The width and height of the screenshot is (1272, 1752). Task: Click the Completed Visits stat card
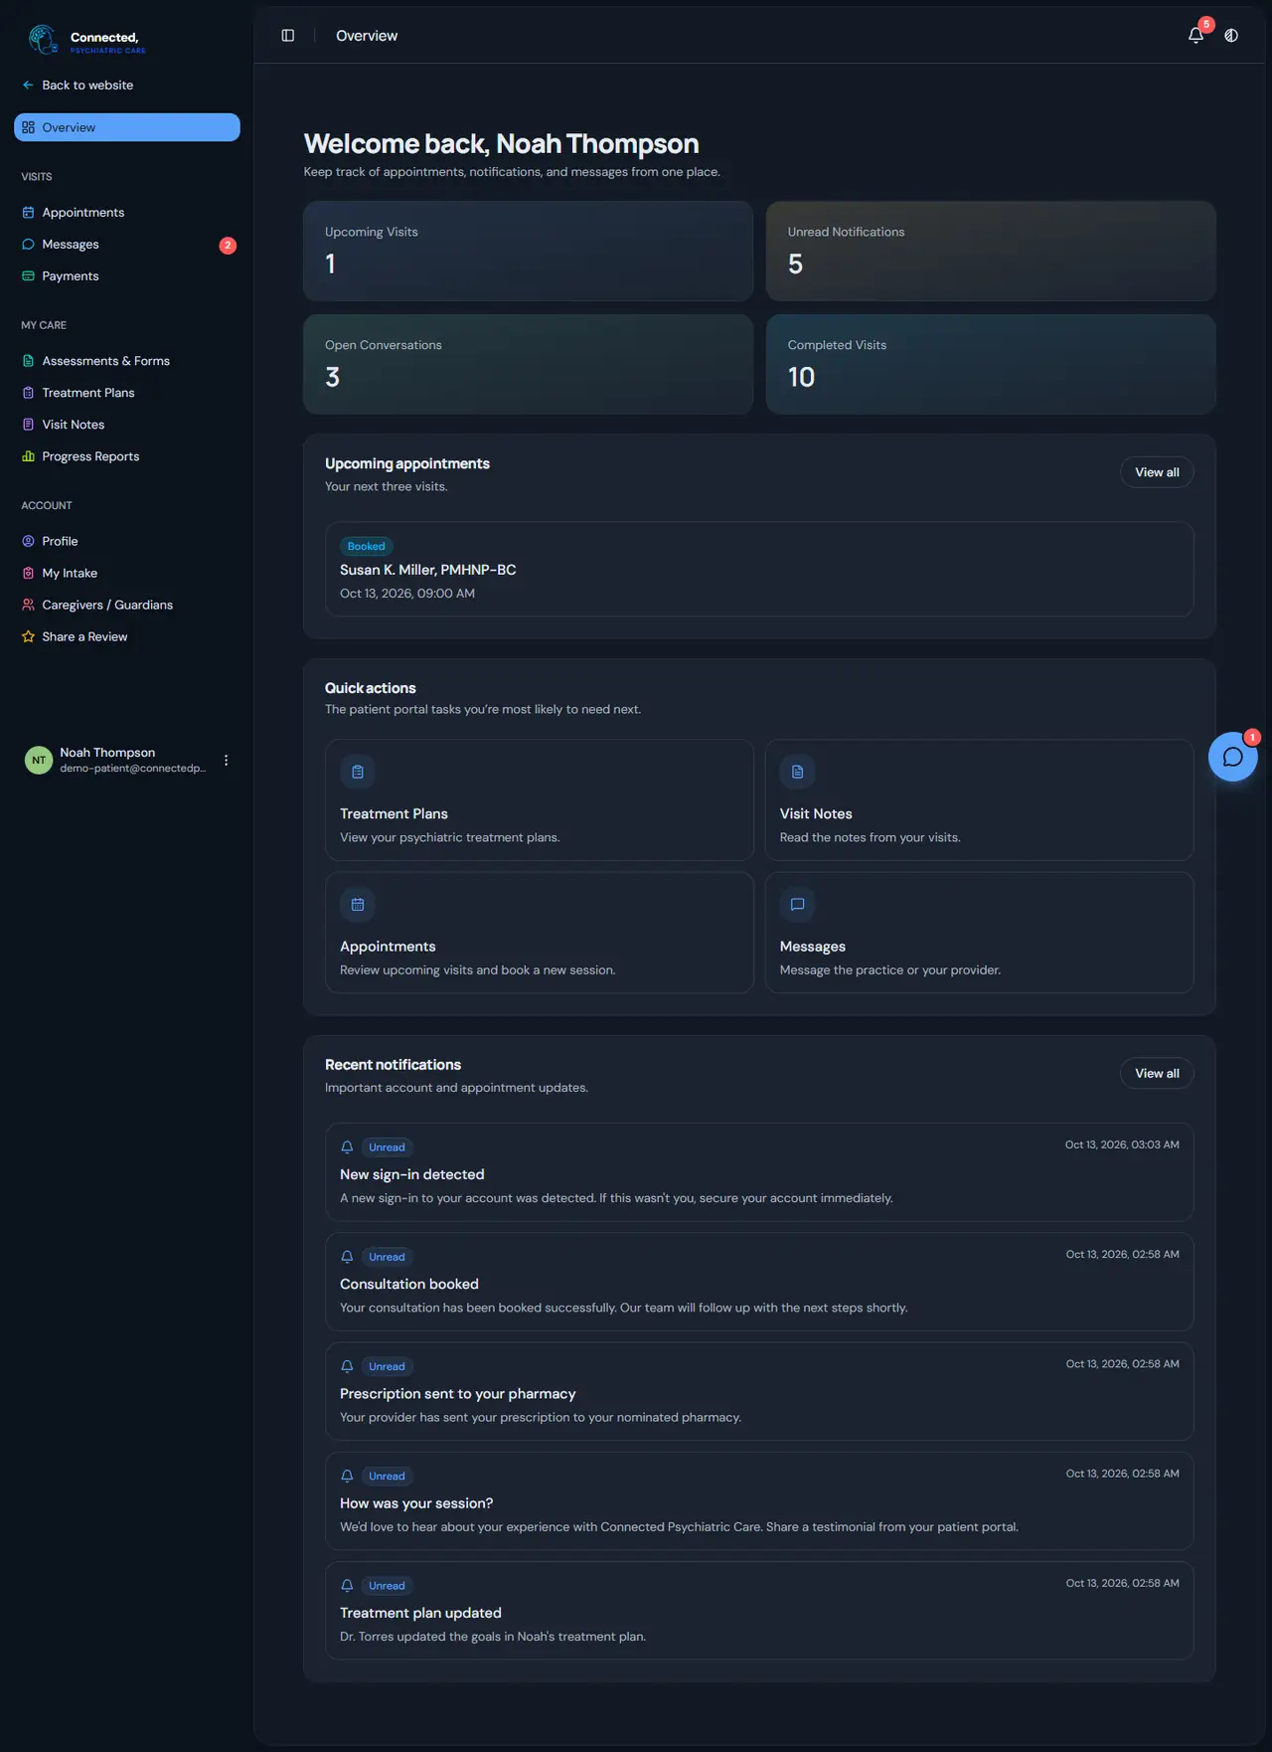[991, 364]
